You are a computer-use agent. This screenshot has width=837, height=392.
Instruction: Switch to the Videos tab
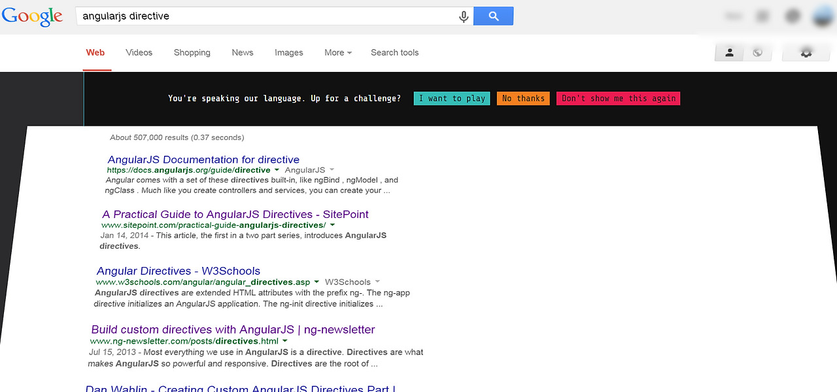139,52
